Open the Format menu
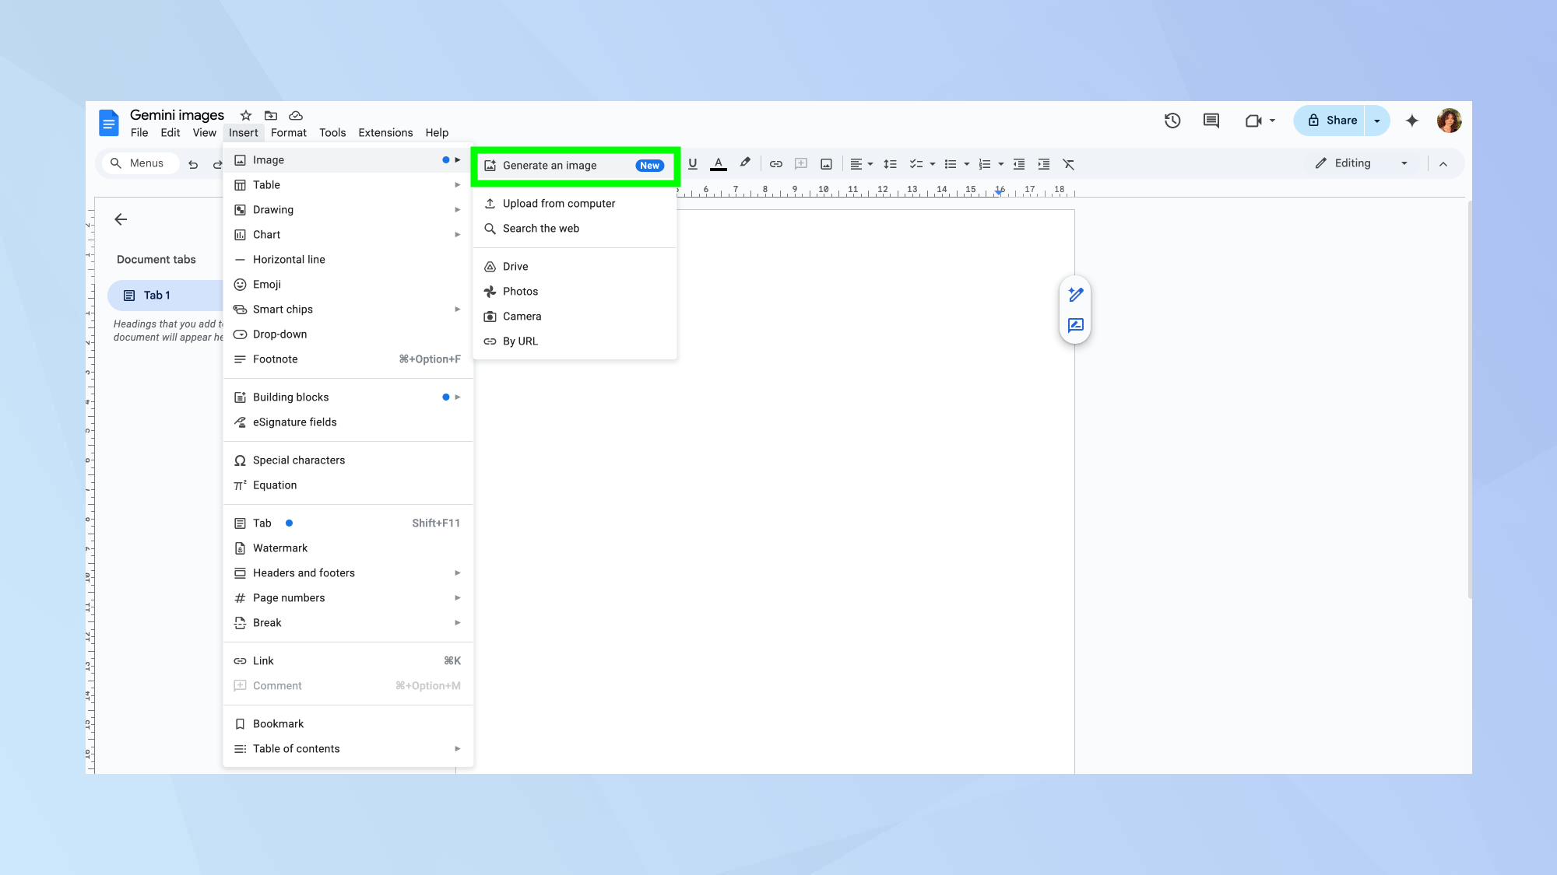 pyautogui.click(x=288, y=133)
